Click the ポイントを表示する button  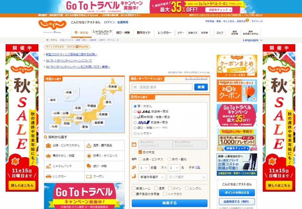pyautogui.click(x=237, y=193)
